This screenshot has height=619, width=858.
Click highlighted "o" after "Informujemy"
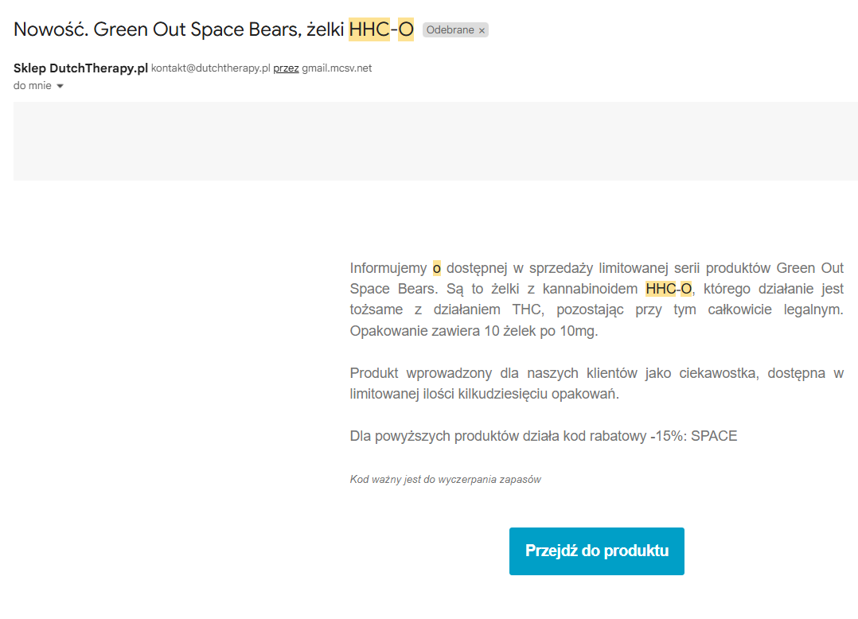point(436,268)
